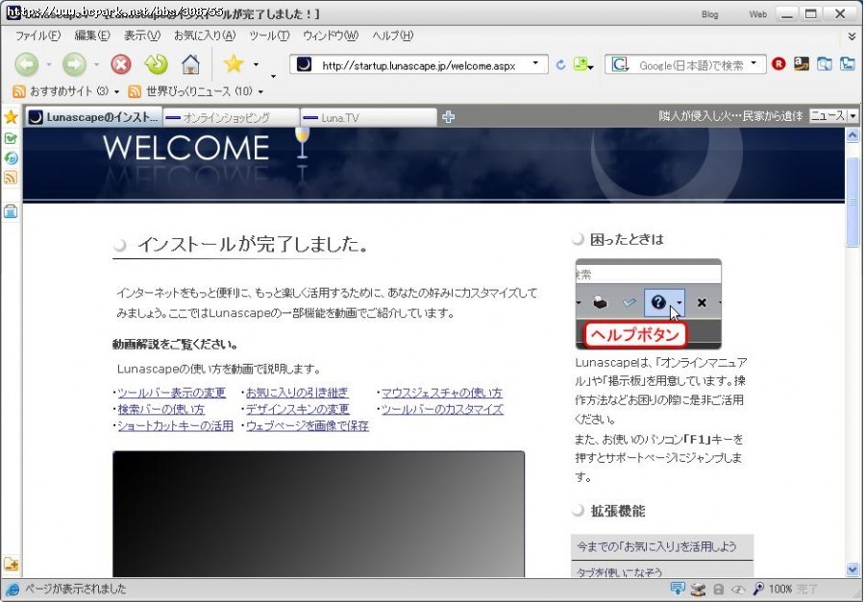This screenshot has width=865, height=602.
Task: Open RSS feed icon in left sidebar
Action: click(x=11, y=178)
